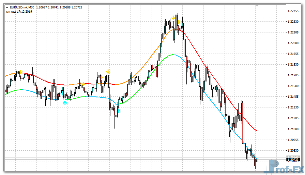This screenshot has height=175, width=305.
Task: Click the 1.21080 price scale label
Action: 293,129
